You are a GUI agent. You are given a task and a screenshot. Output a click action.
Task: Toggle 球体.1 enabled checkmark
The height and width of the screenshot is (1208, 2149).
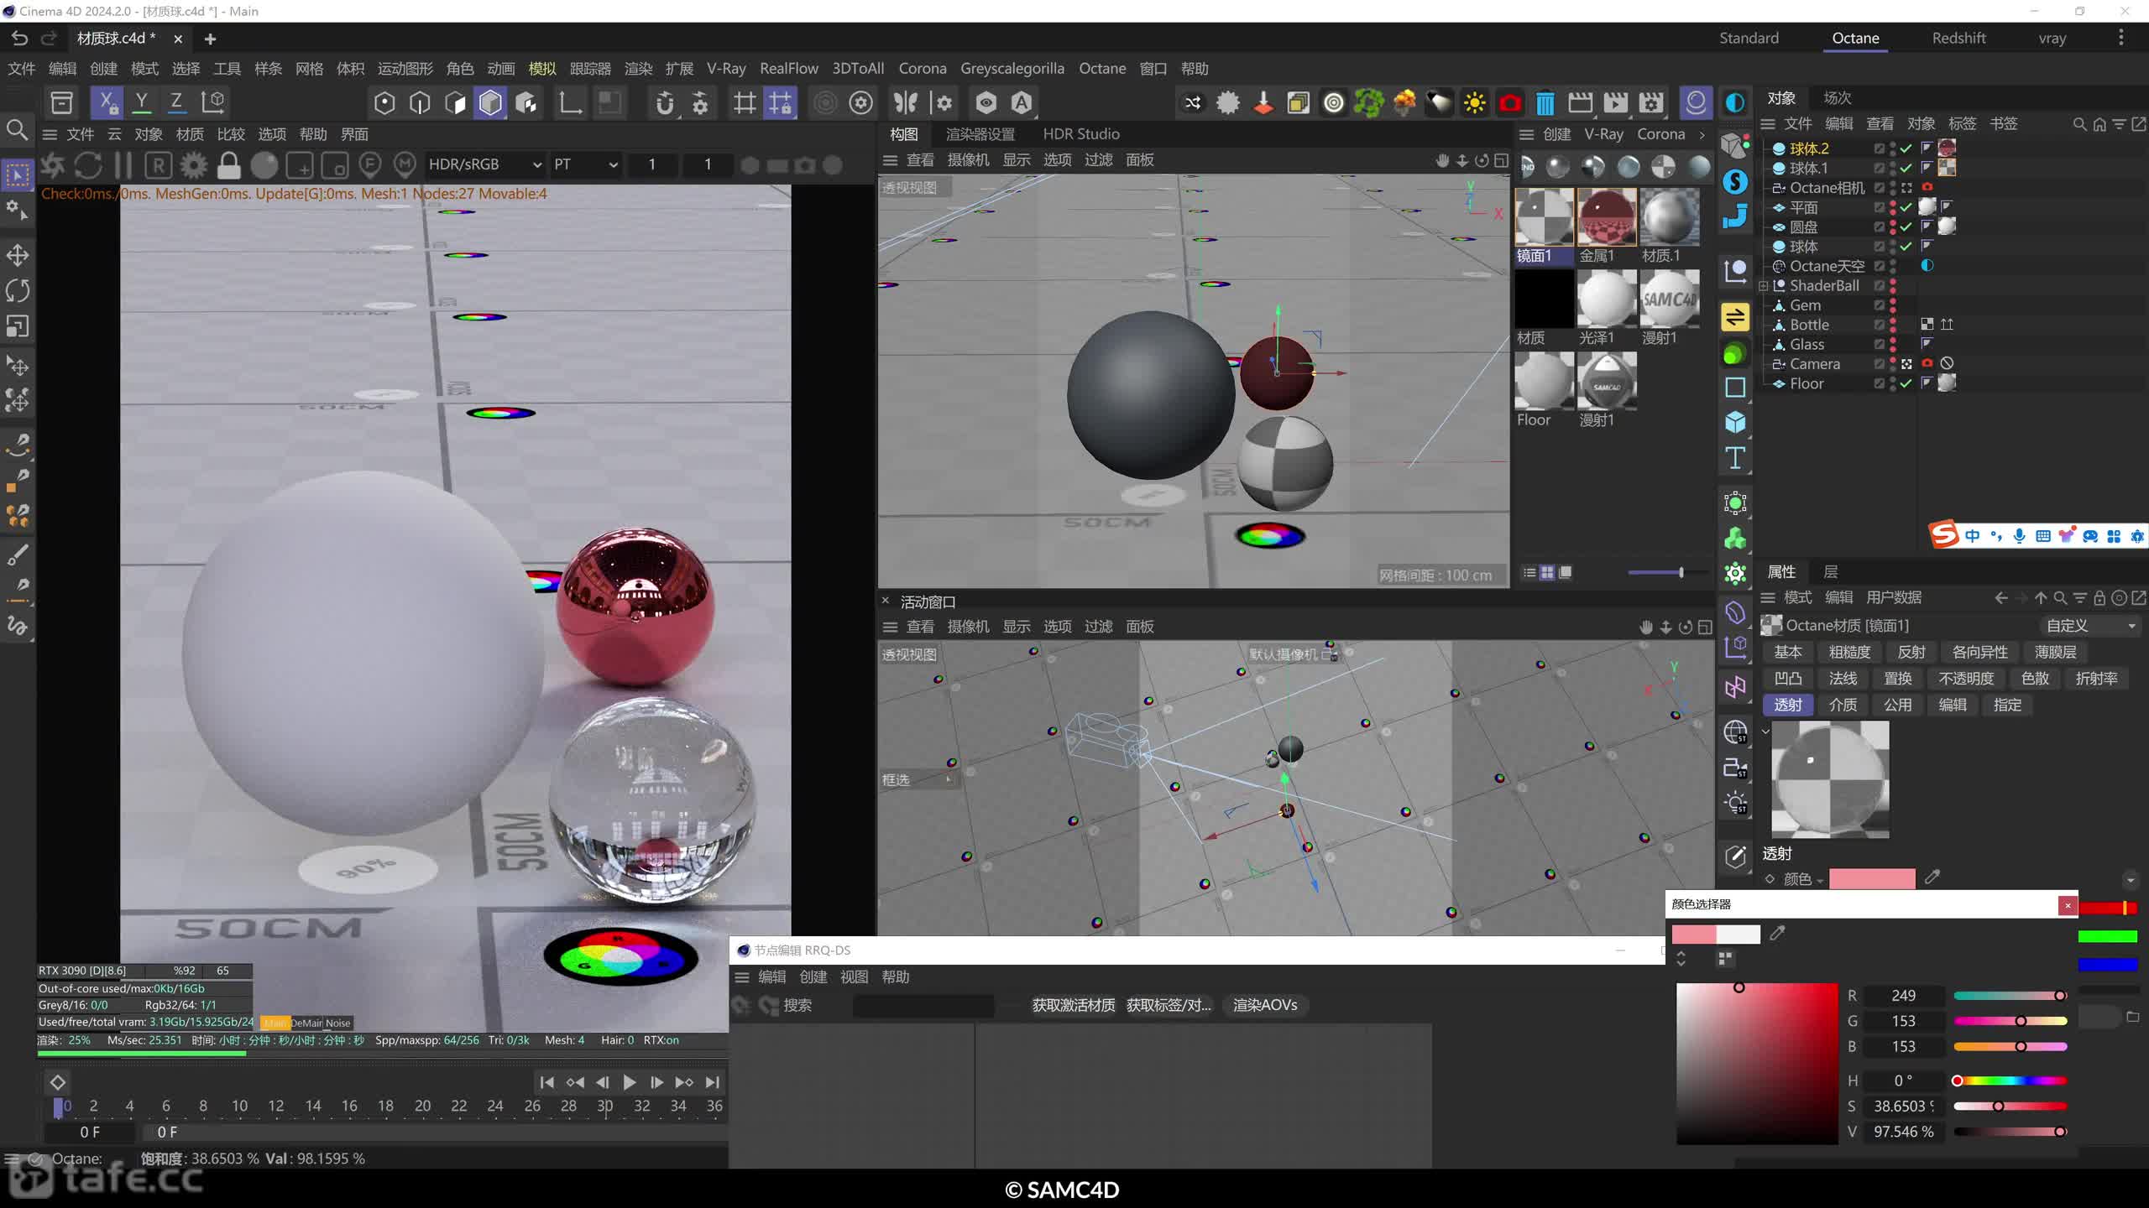(x=1906, y=168)
